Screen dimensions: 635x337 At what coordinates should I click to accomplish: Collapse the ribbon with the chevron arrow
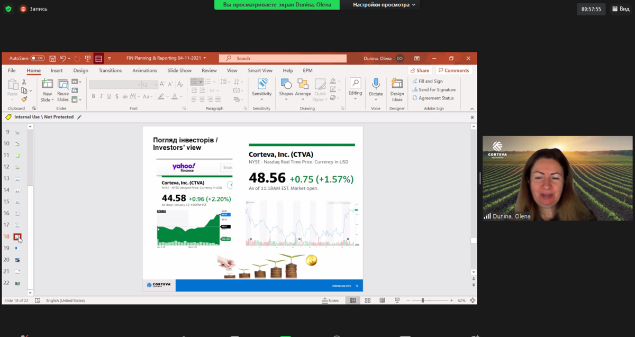(472, 108)
